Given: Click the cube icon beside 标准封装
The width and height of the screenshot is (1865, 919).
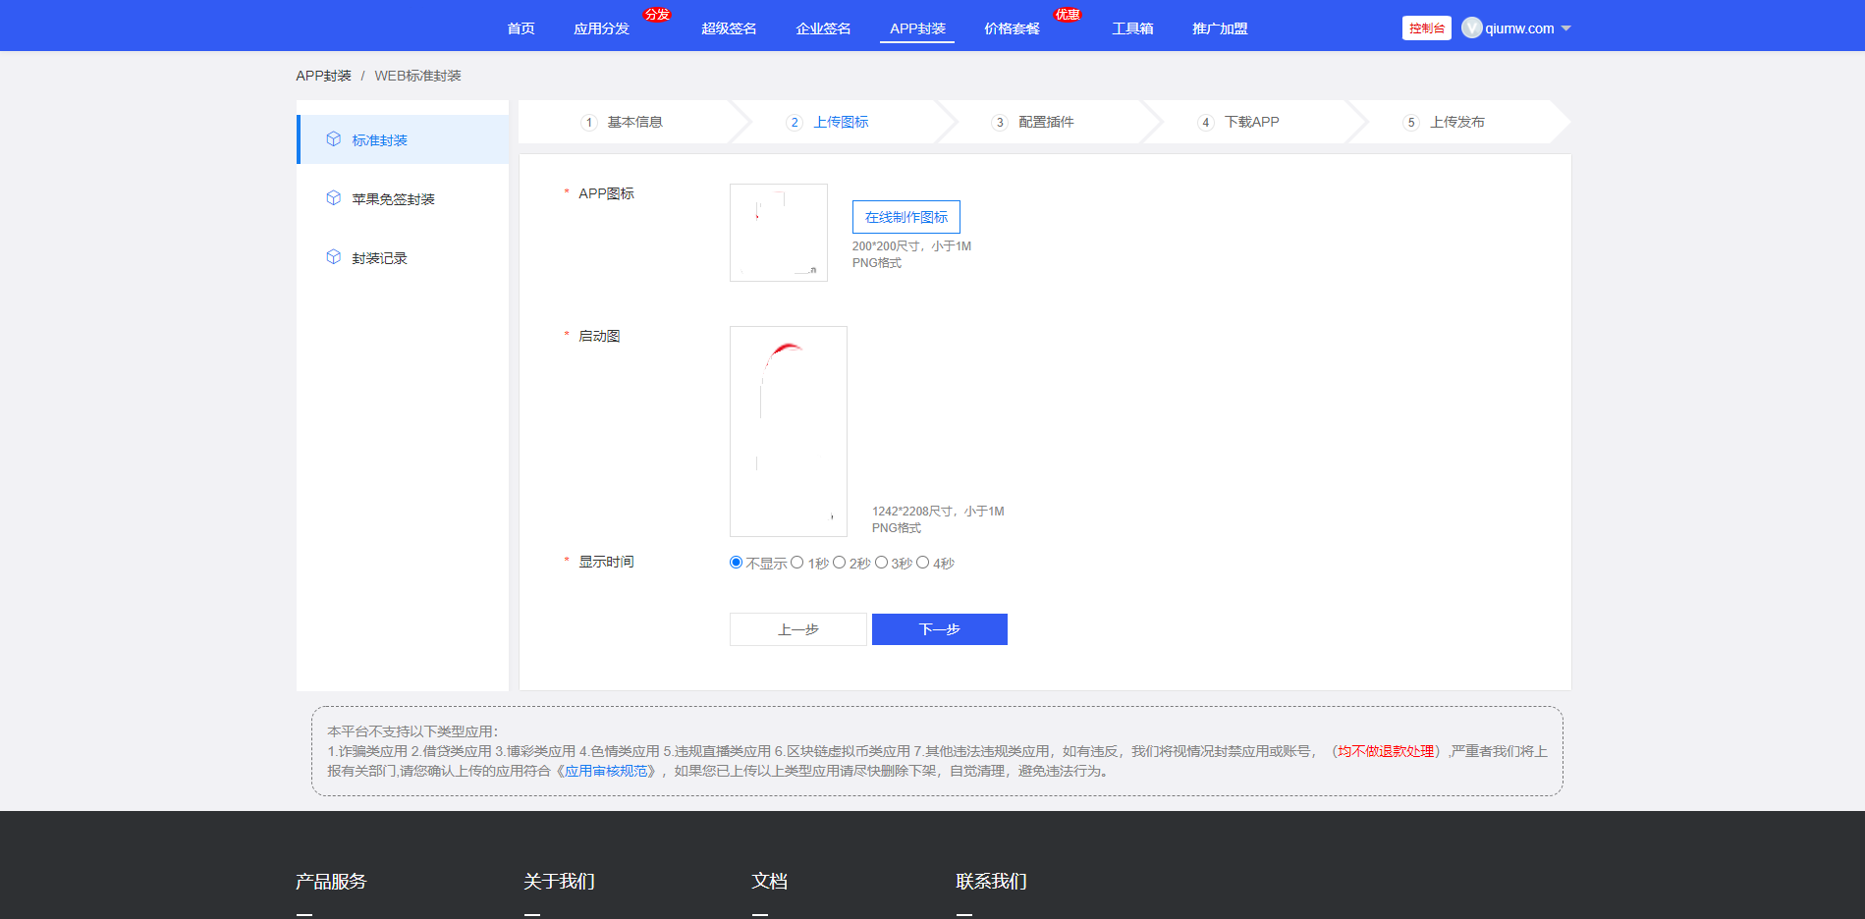Looking at the screenshot, I should point(334,139).
